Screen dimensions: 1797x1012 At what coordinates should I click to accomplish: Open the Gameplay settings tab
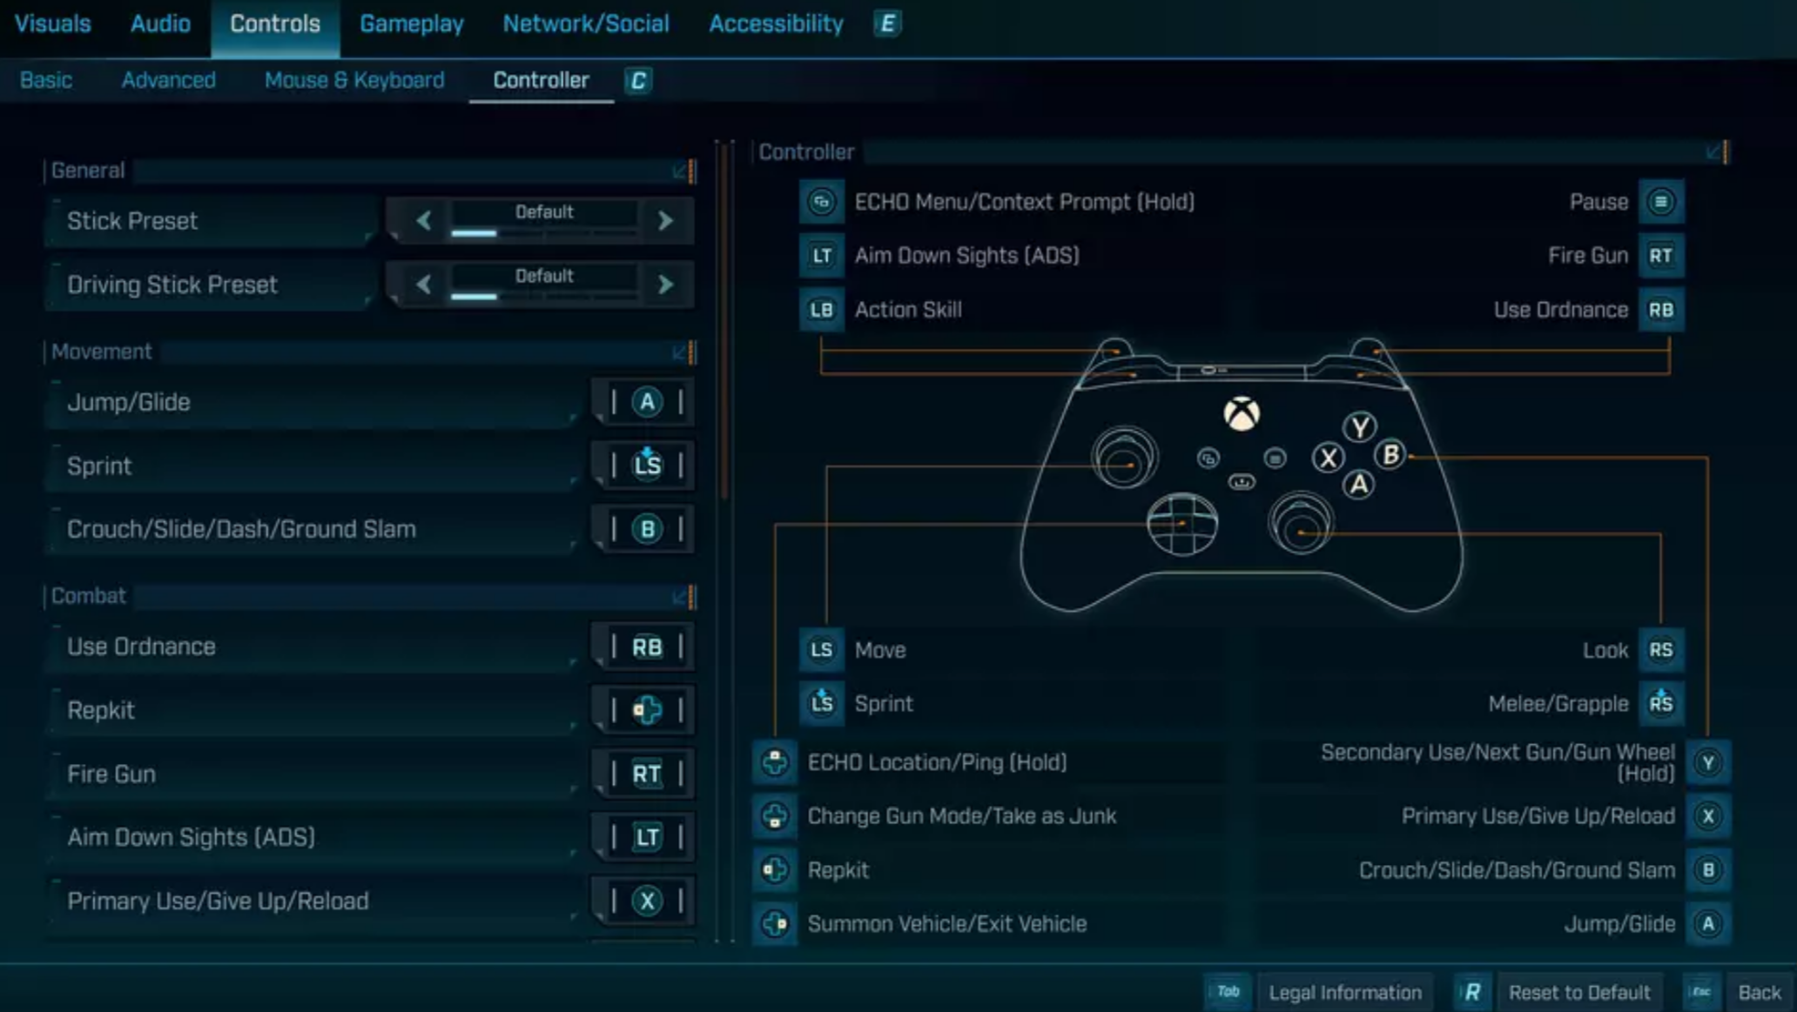(411, 24)
